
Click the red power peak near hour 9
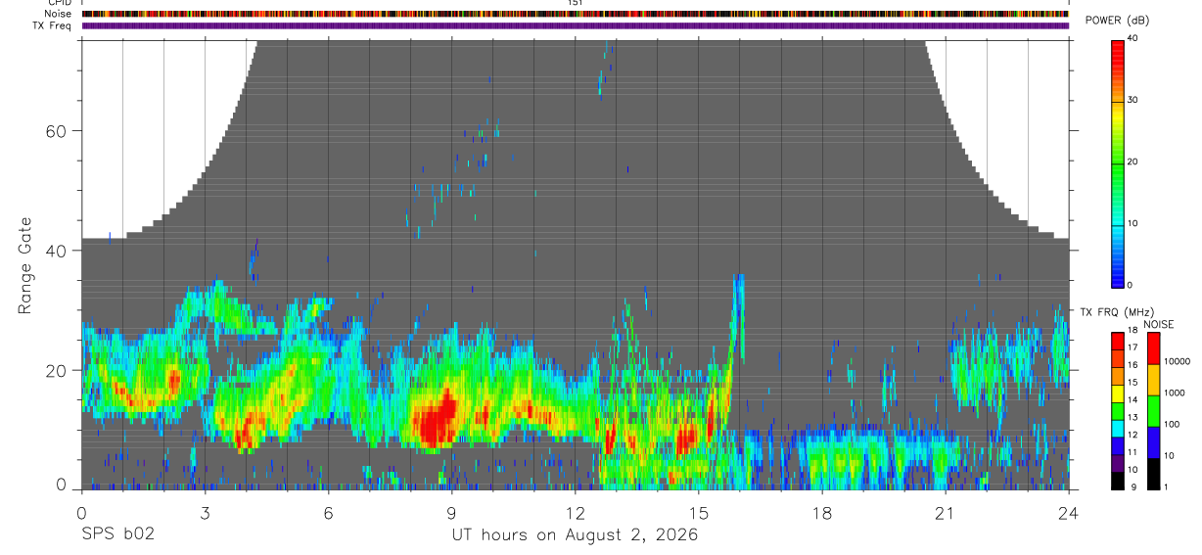[x=438, y=419]
